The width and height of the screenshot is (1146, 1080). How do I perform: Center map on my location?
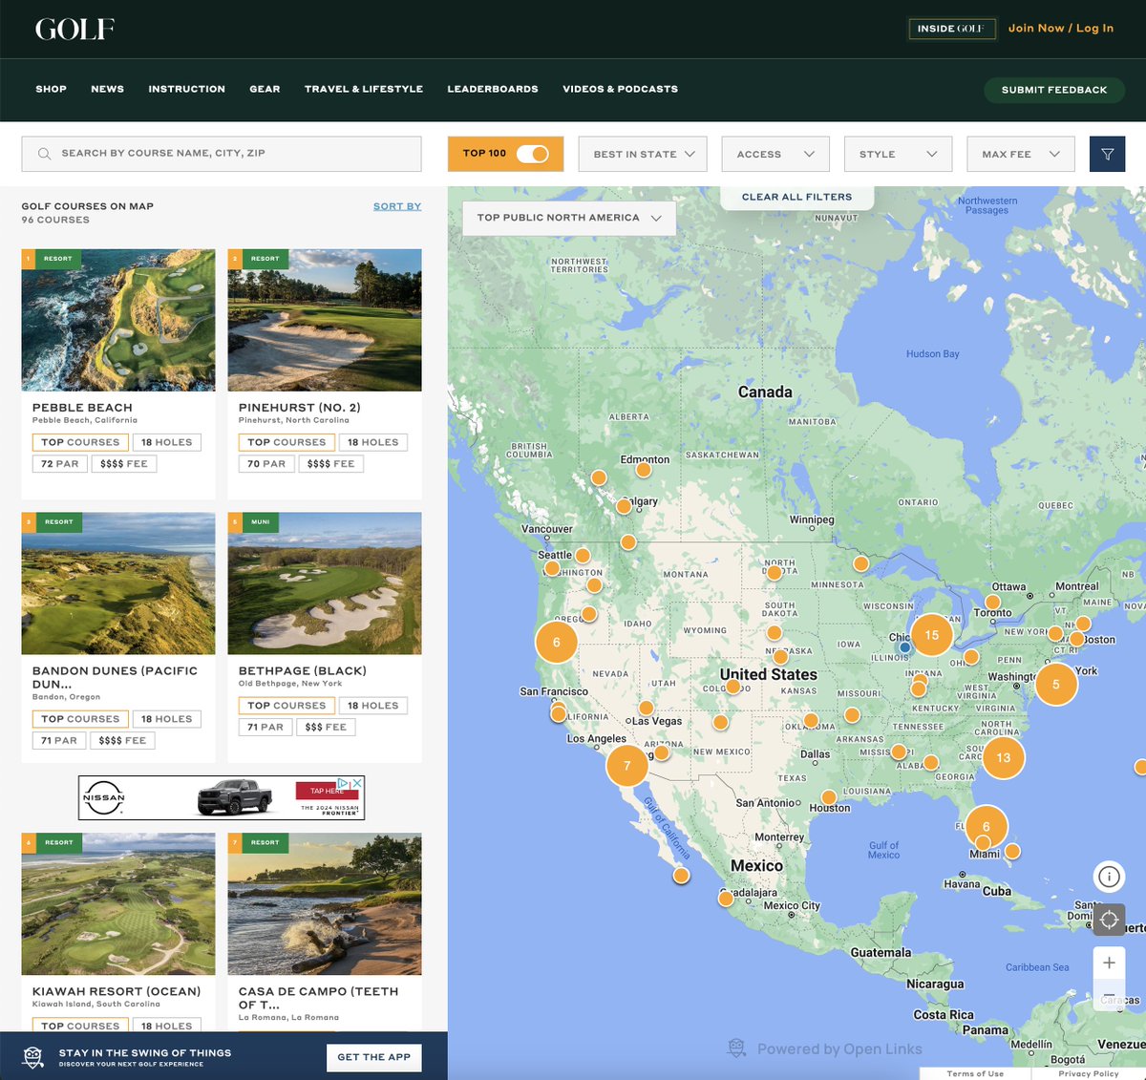pos(1109,920)
